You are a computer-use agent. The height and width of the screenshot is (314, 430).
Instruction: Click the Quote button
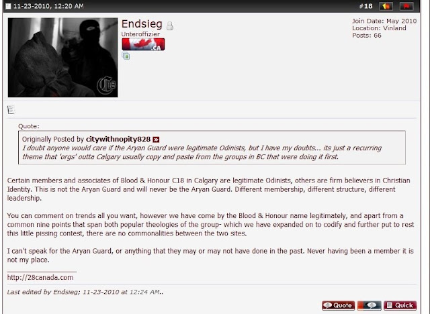point(338,305)
